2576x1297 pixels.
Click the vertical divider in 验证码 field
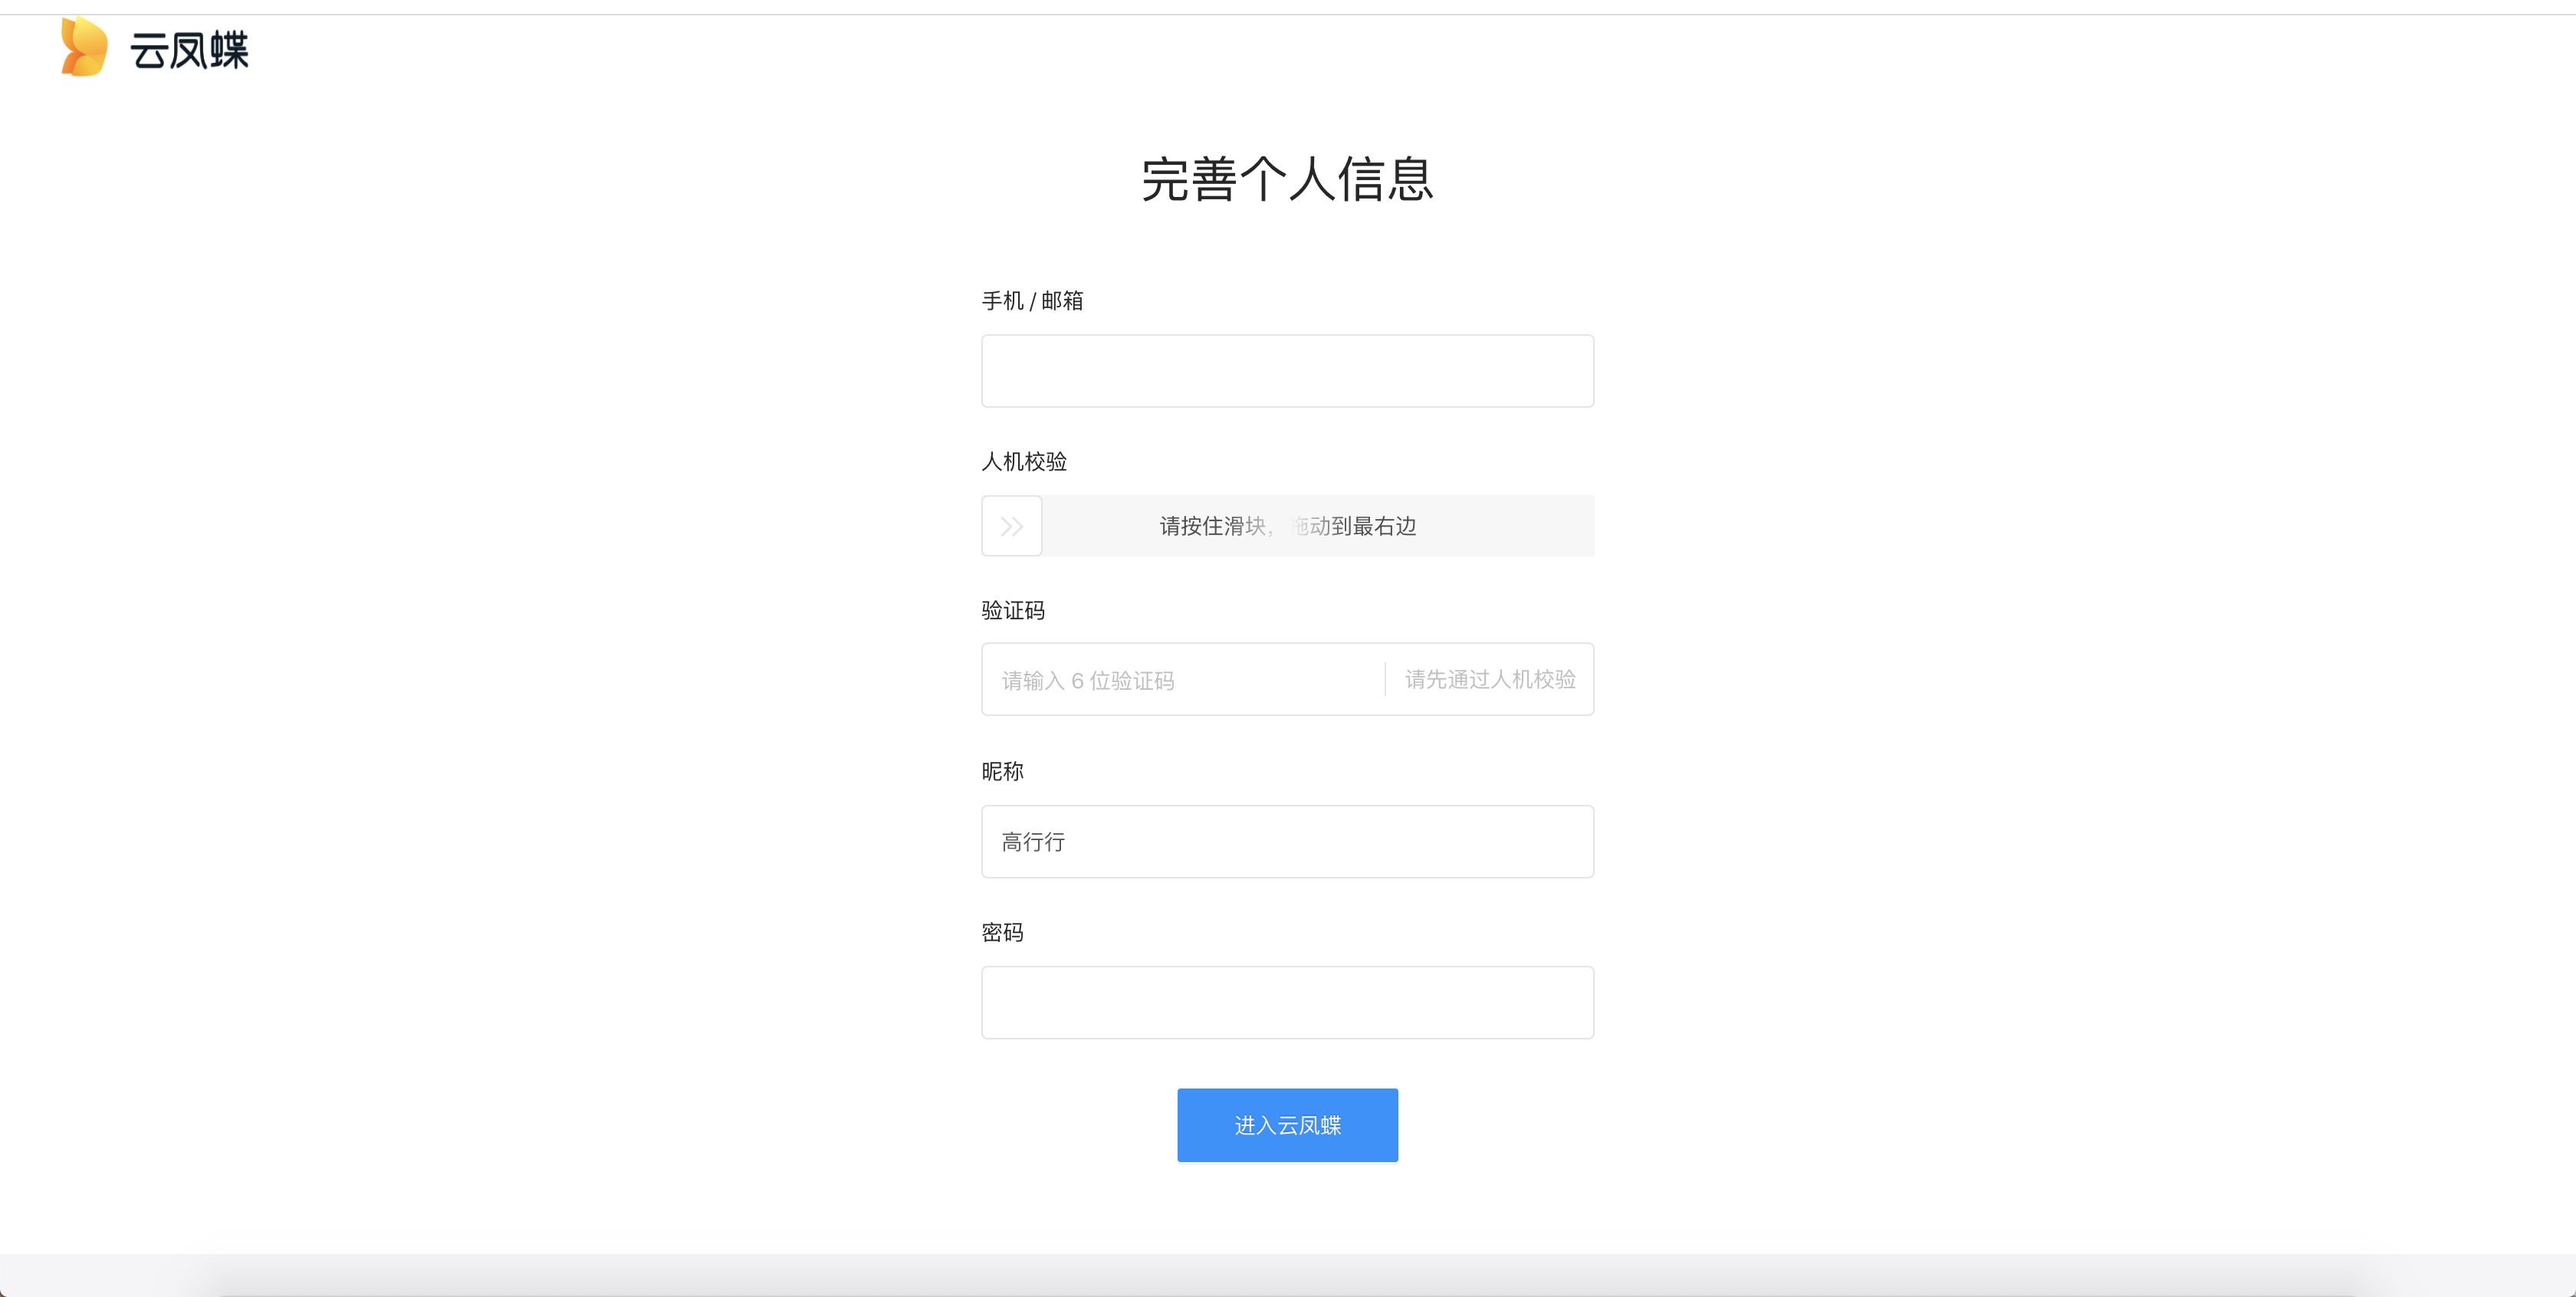tap(1385, 679)
